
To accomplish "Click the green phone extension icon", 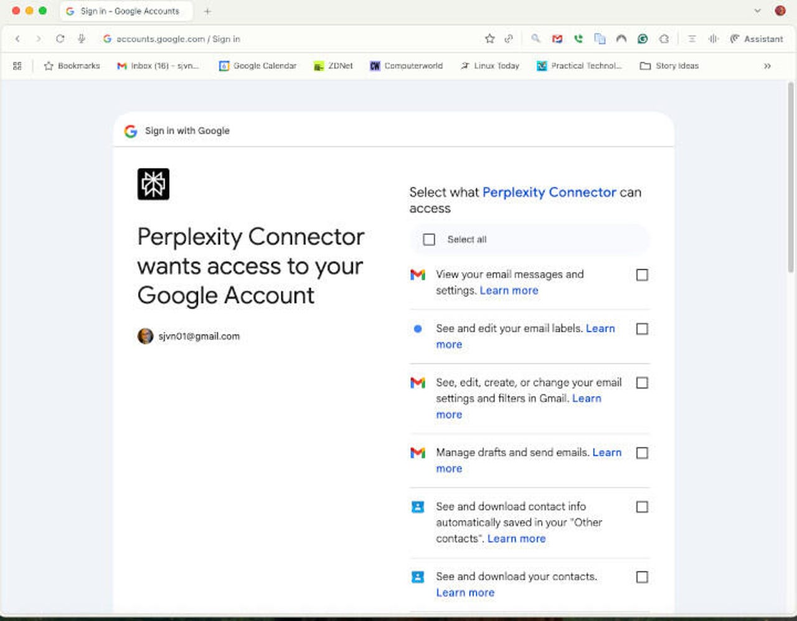I will pyautogui.click(x=578, y=39).
